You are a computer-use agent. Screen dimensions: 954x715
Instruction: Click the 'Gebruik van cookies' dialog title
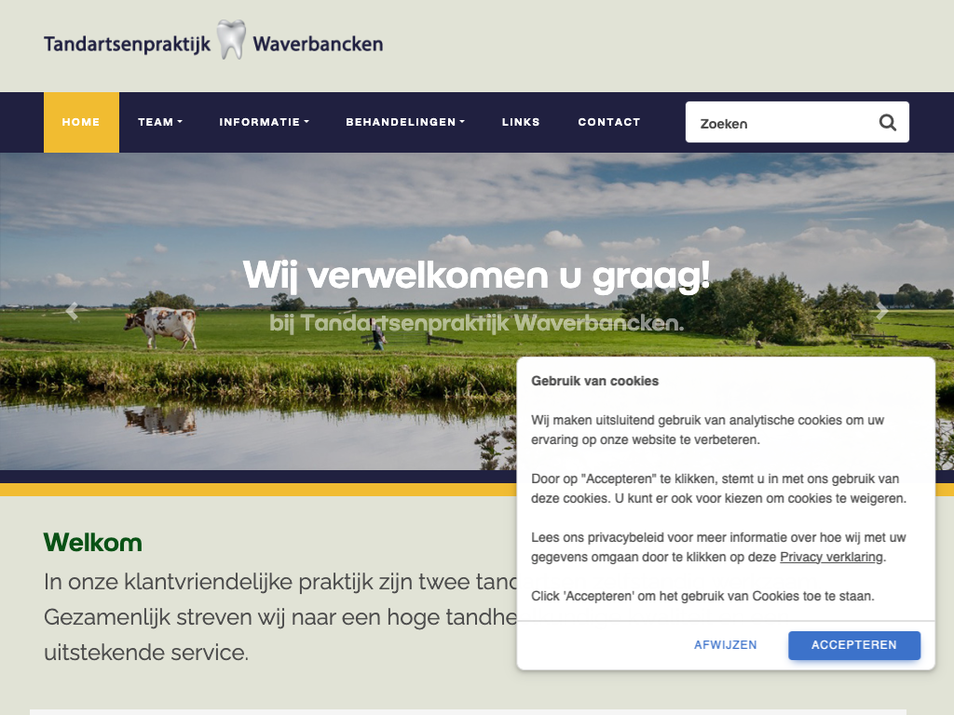point(594,381)
